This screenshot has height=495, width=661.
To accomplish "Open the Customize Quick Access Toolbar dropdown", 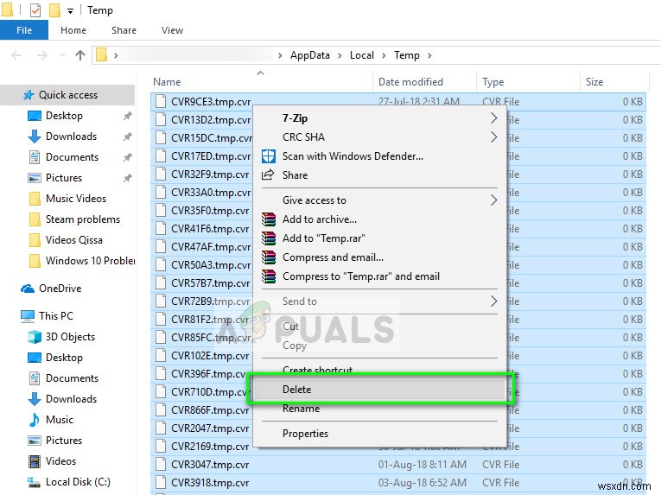I will (x=70, y=11).
